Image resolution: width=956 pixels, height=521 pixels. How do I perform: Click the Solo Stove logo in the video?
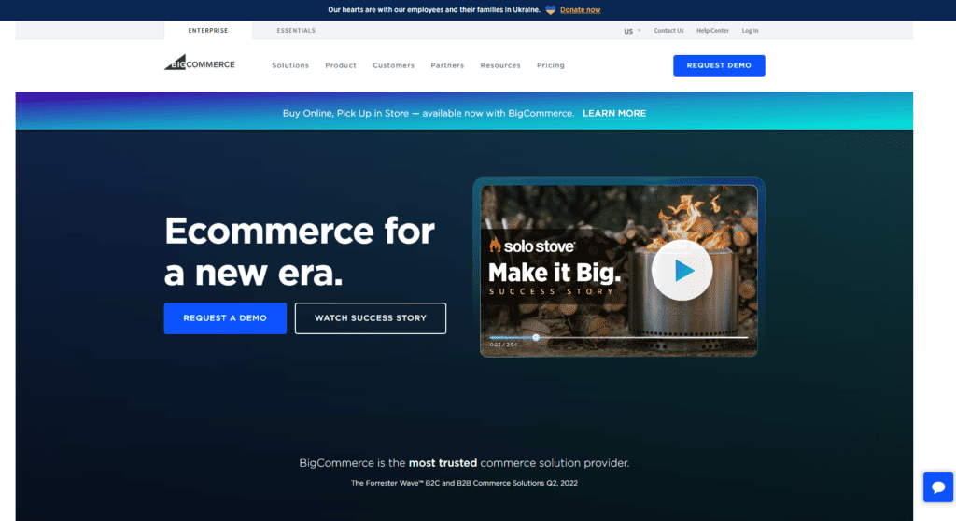[531, 246]
